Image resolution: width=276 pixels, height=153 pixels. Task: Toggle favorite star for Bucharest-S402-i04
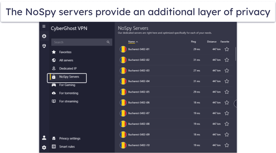(x=227, y=81)
